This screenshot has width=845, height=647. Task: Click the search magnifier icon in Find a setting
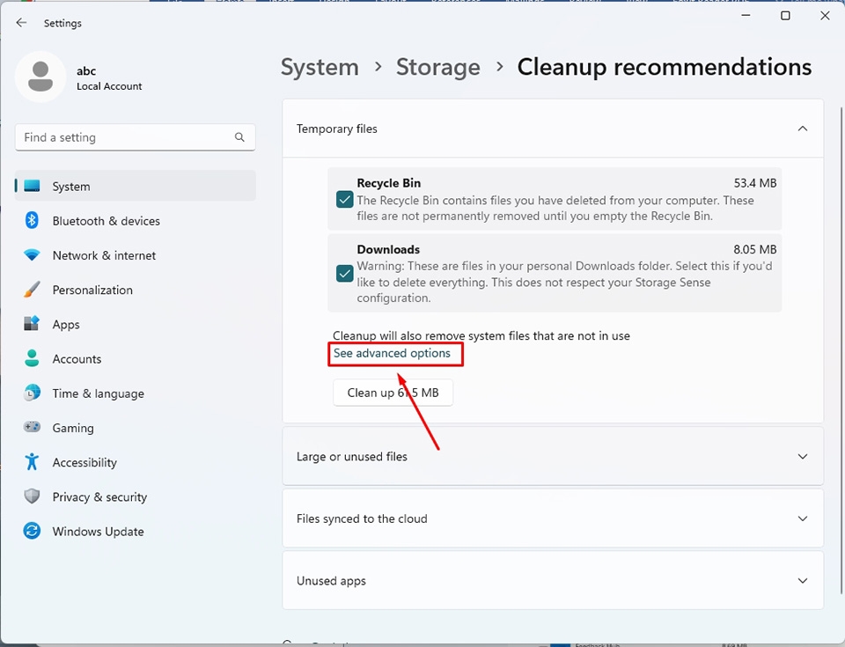coord(239,137)
